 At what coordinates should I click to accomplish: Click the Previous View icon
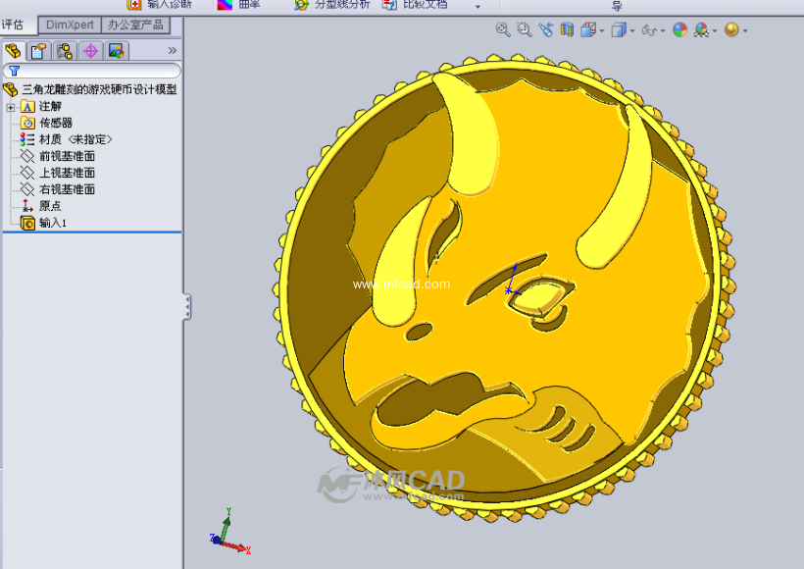(x=546, y=30)
